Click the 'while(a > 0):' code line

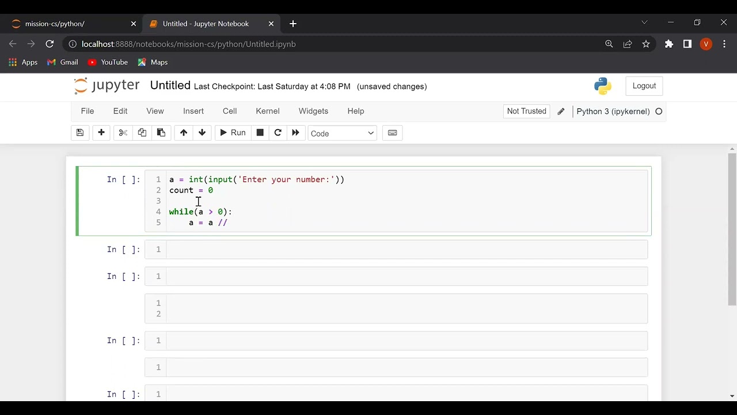tap(200, 212)
